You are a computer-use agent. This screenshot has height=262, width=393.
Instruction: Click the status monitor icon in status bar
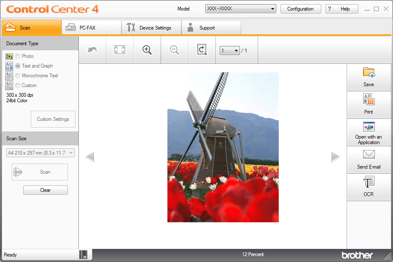pyautogui.click(x=83, y=255)
